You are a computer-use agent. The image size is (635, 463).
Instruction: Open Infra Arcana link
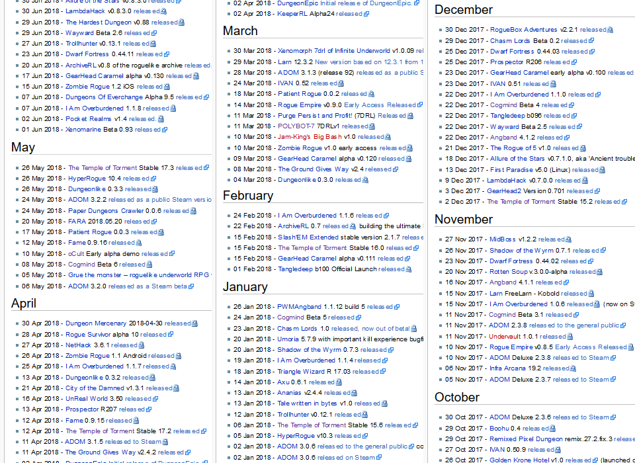pyautogui.click(x=509, y=368)
